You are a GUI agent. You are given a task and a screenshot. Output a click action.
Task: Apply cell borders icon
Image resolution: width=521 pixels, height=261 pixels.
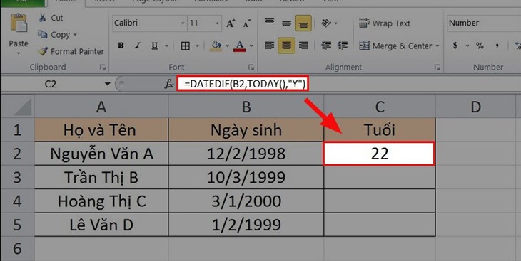[186, 46]
